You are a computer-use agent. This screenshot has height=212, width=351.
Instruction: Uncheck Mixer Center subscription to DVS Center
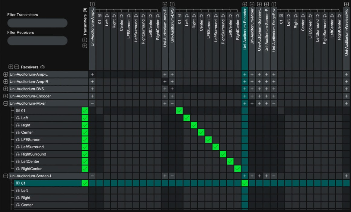point(201,132)
